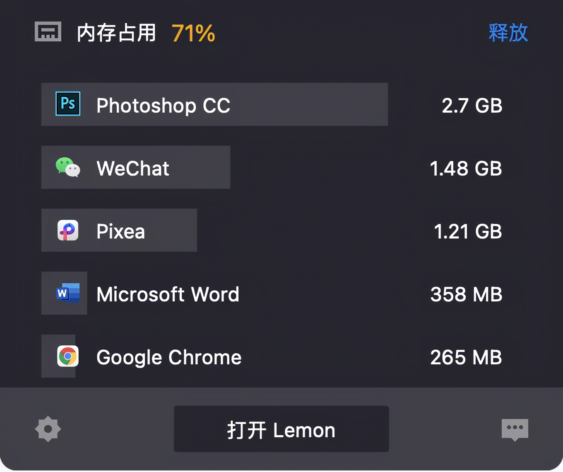This screenshot has height=472, width=563.
Task: Click the 1.21 GB value beside Pixea
Action: (x=468, y=231)
